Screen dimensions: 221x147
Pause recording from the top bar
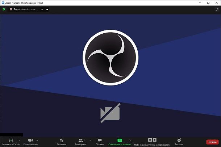click(x=42, y=9)
